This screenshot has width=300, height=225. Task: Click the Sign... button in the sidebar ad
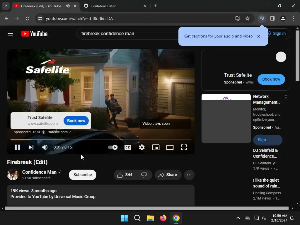click(267, 140)
